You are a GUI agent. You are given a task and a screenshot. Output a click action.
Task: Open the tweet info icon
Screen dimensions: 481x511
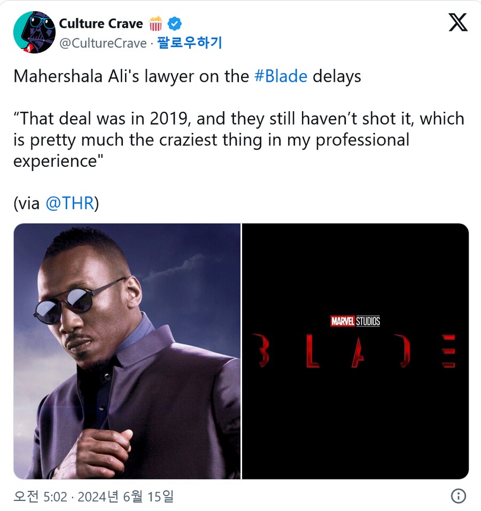459,496
